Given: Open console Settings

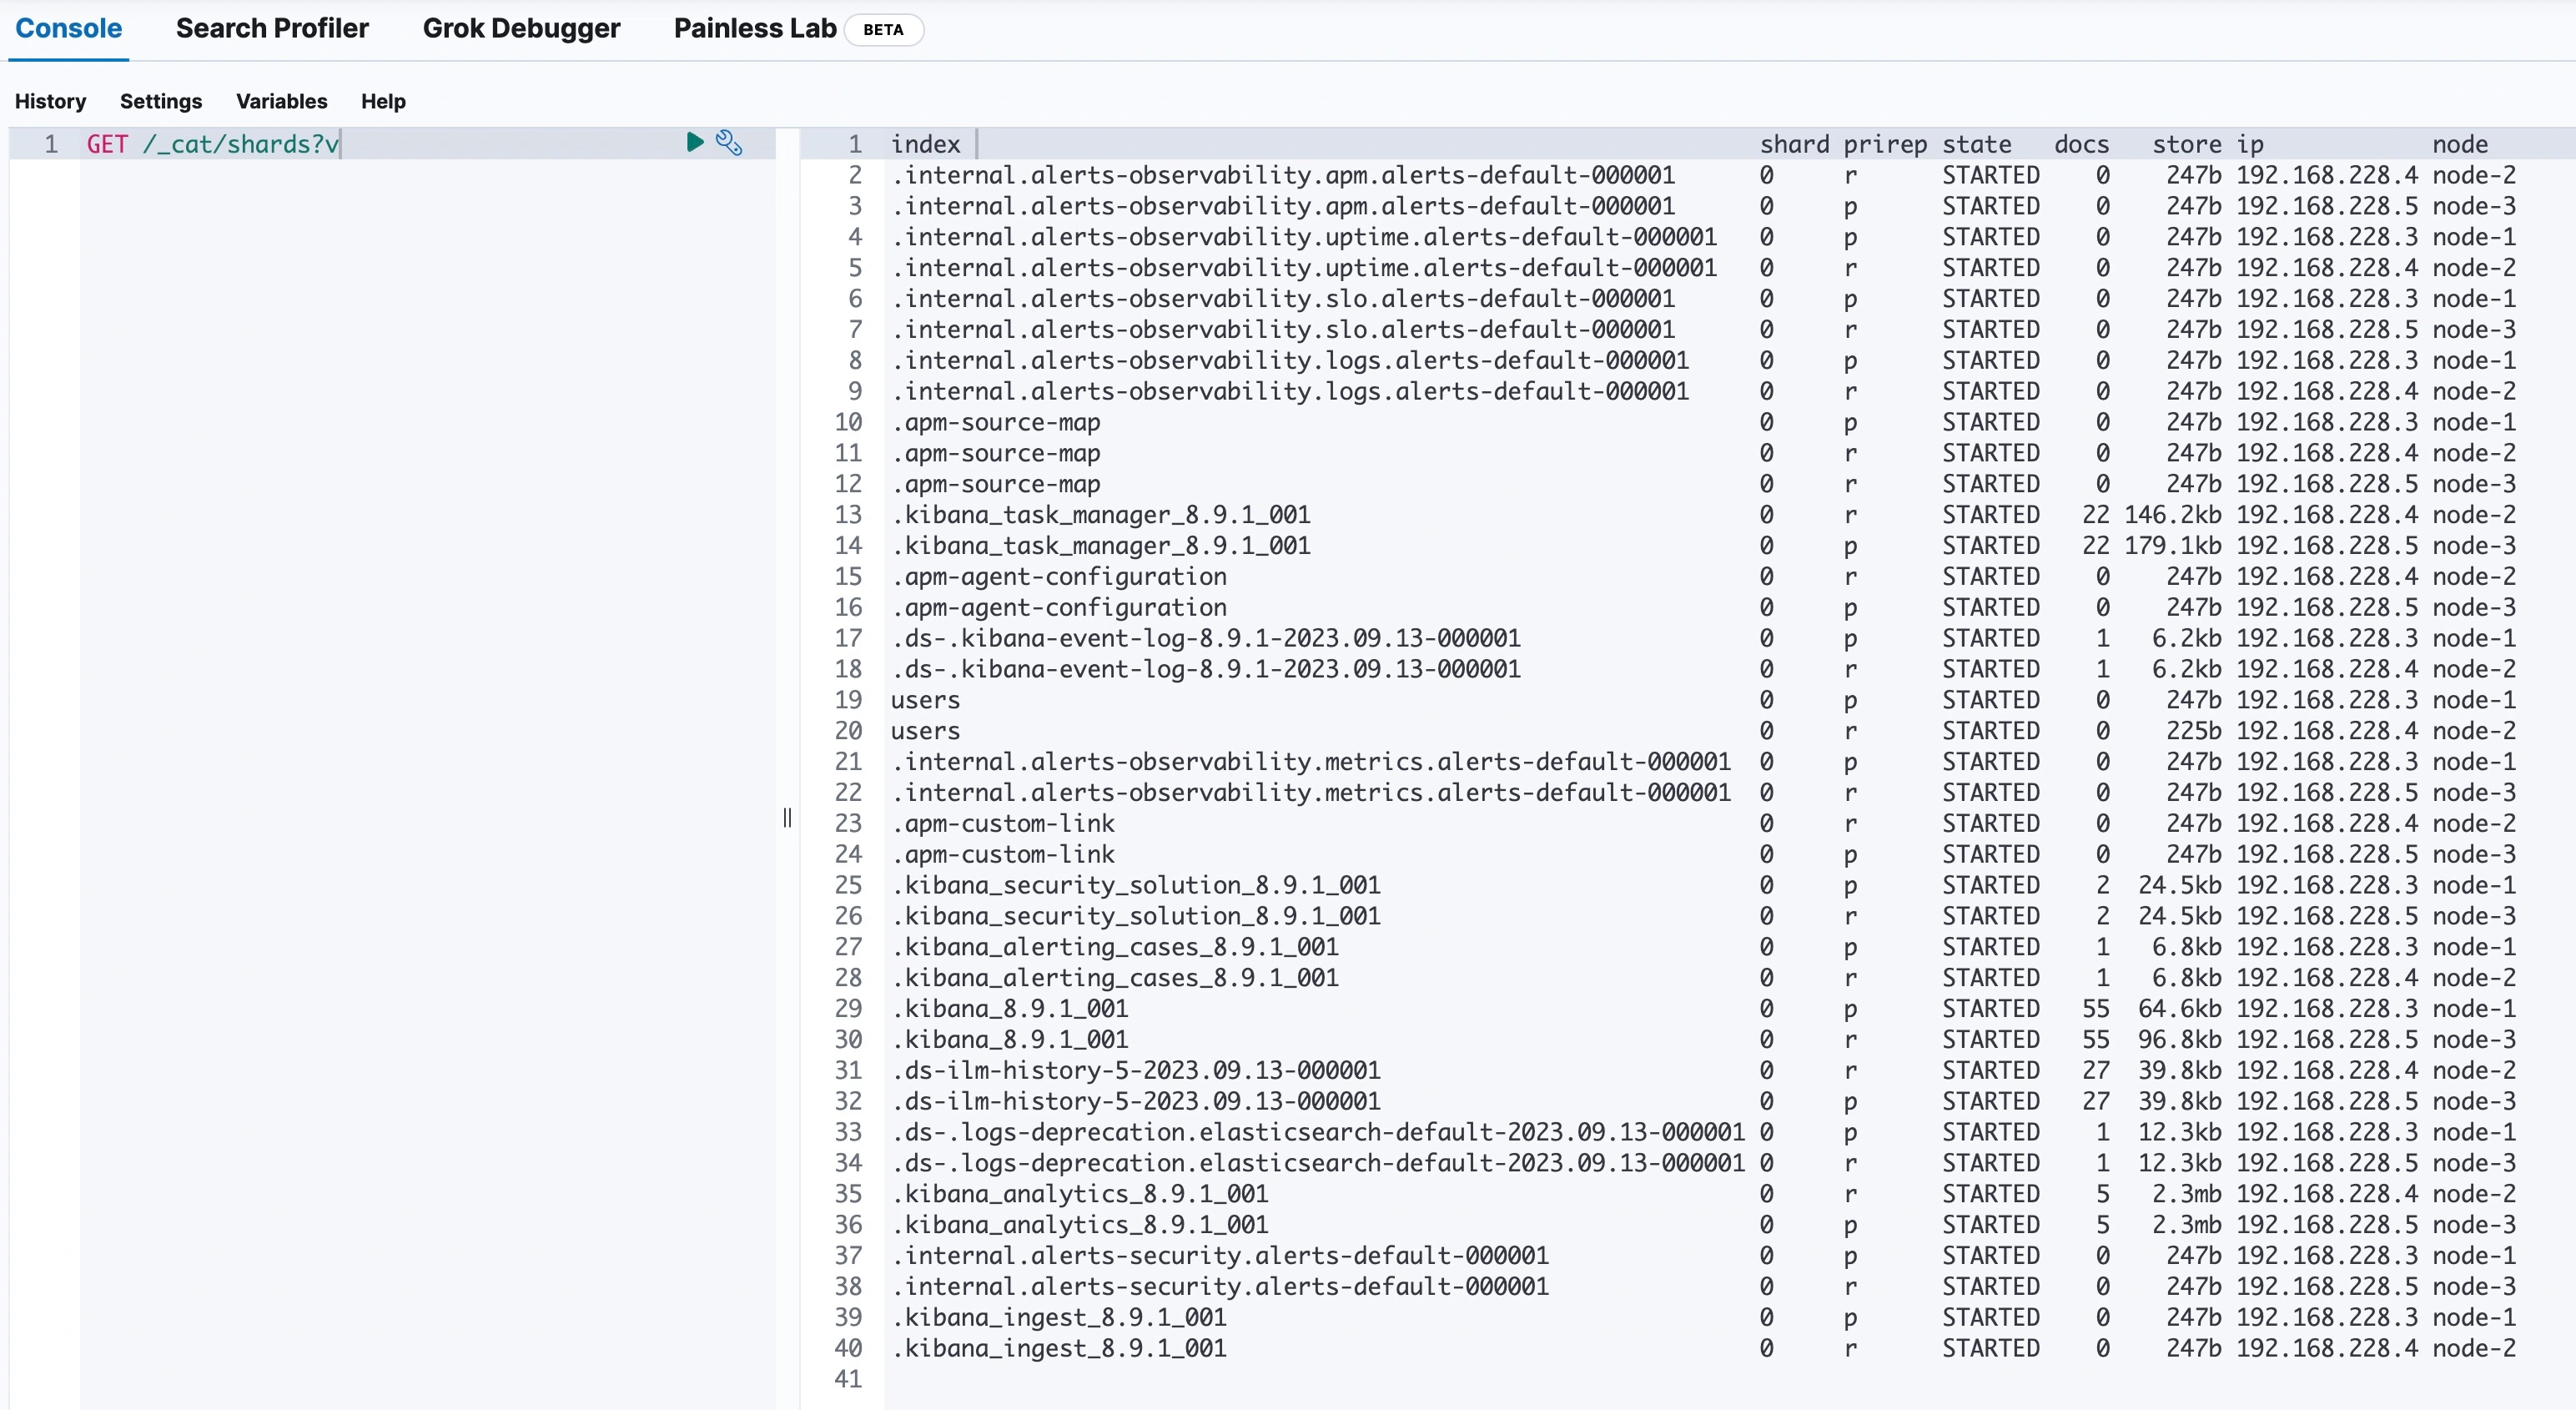Looking at the screenshot, I should 161,101.
